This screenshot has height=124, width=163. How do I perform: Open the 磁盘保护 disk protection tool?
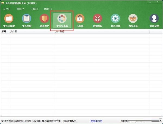[x=44, y=21]
